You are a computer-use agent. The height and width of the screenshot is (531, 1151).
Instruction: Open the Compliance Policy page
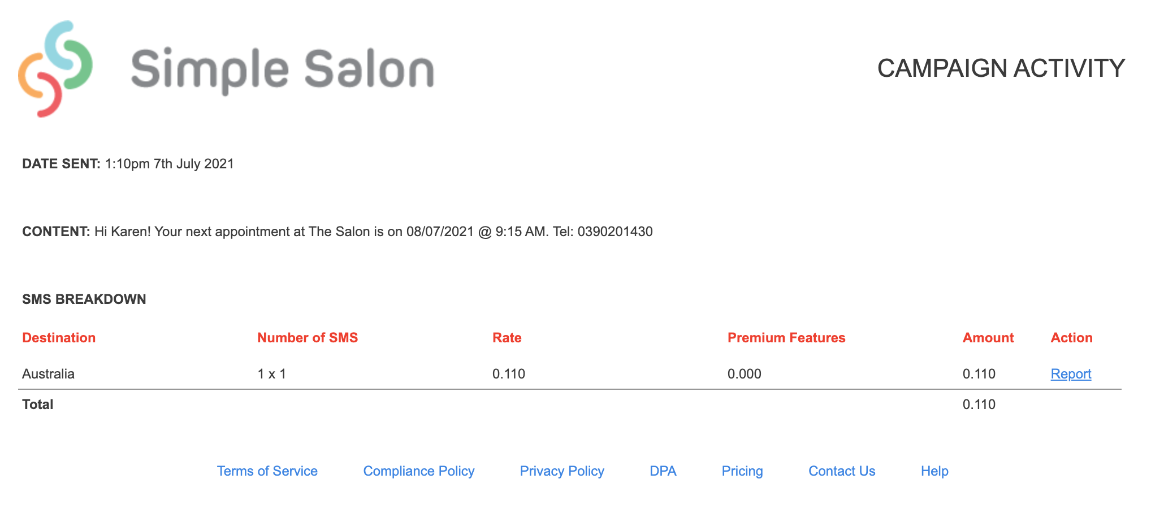click(418, 471)
